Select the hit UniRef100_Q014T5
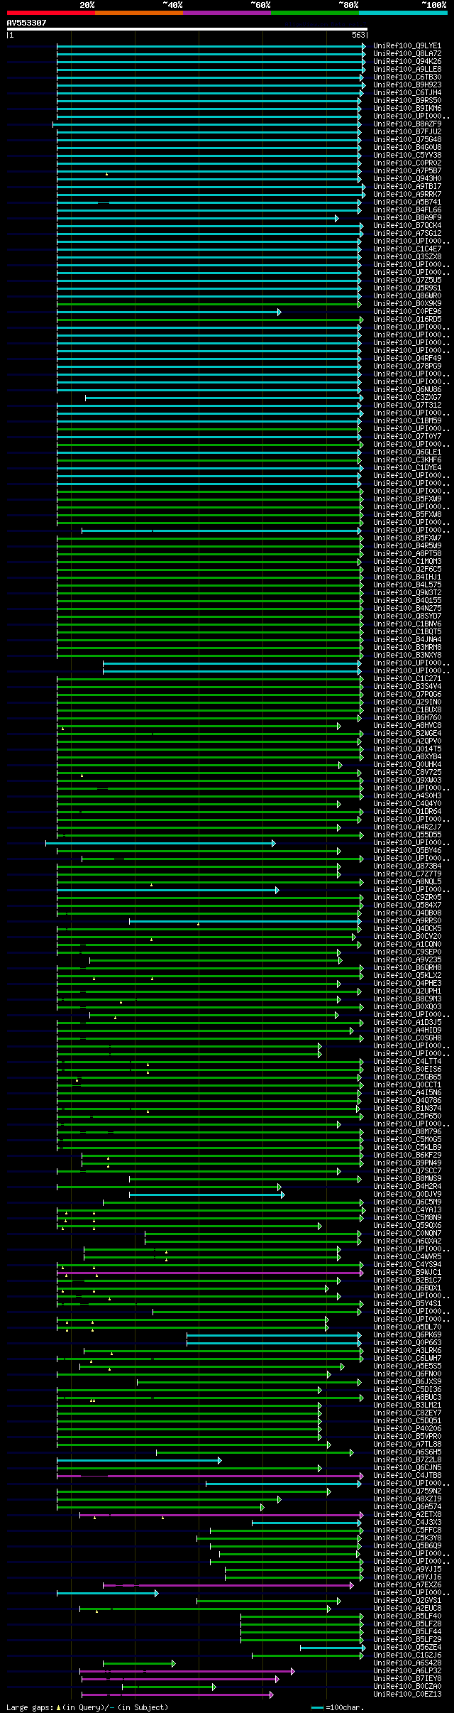The height and width of the screenshot is (1713, 454). [x=407, y=749]
